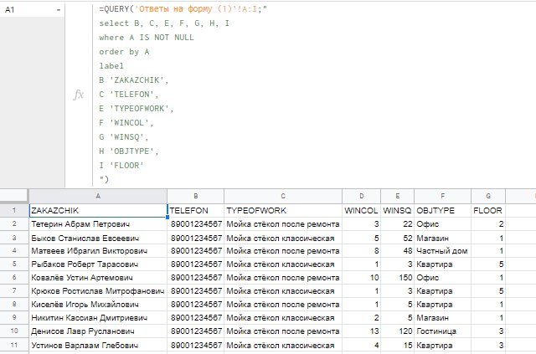
Task: Select the TYPEOFWORK header cell
Action: click(283, 210)
